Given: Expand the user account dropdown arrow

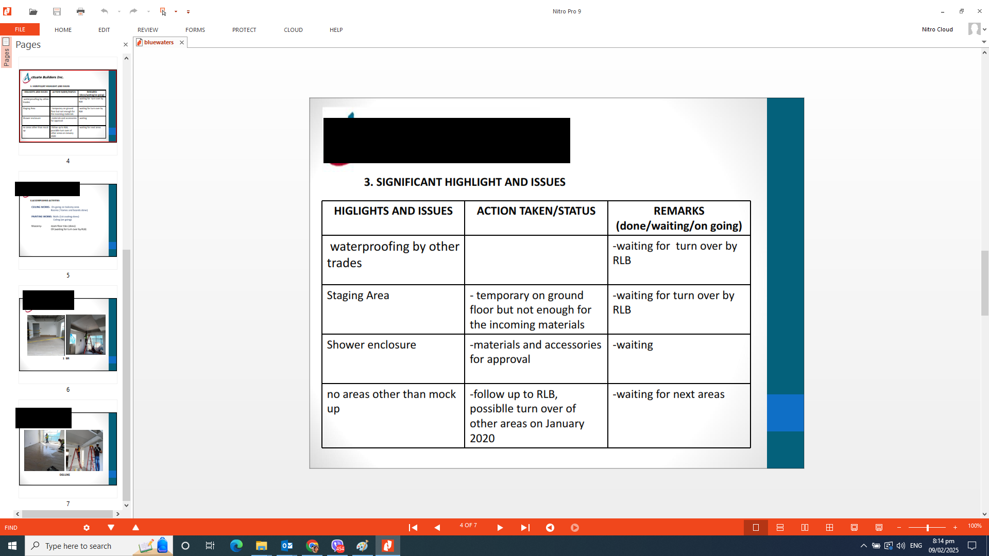Looking at the screenshot, I should pyautogui.click(x=984, y=30).
